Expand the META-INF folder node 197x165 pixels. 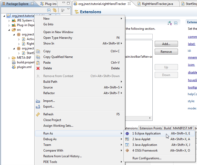click(x=9, y=58)
